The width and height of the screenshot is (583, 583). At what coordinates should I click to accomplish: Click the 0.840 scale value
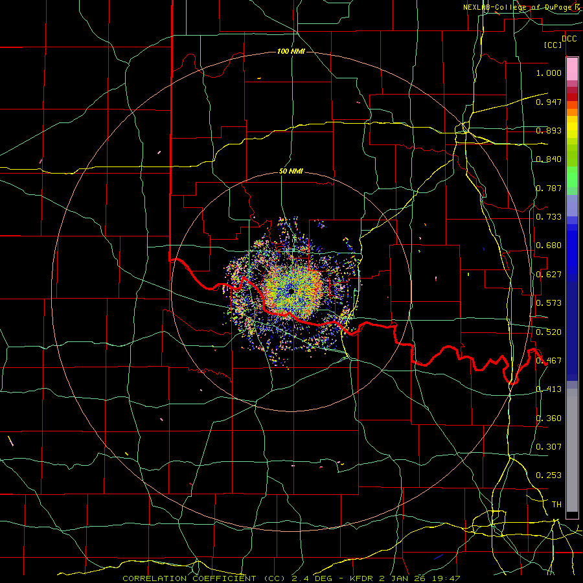tap(549, 159)
